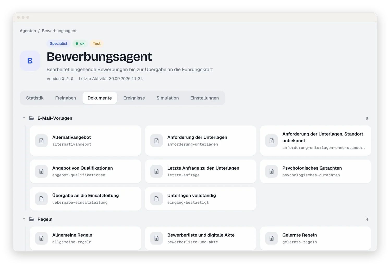Click the slug uebergabe-einsatzleitung
The image size is (390, 264).
pyautogui.click(x=80, y=202)
